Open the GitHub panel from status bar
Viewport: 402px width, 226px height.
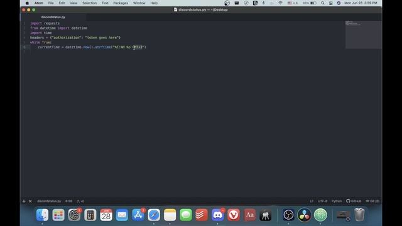pos(354,201)
